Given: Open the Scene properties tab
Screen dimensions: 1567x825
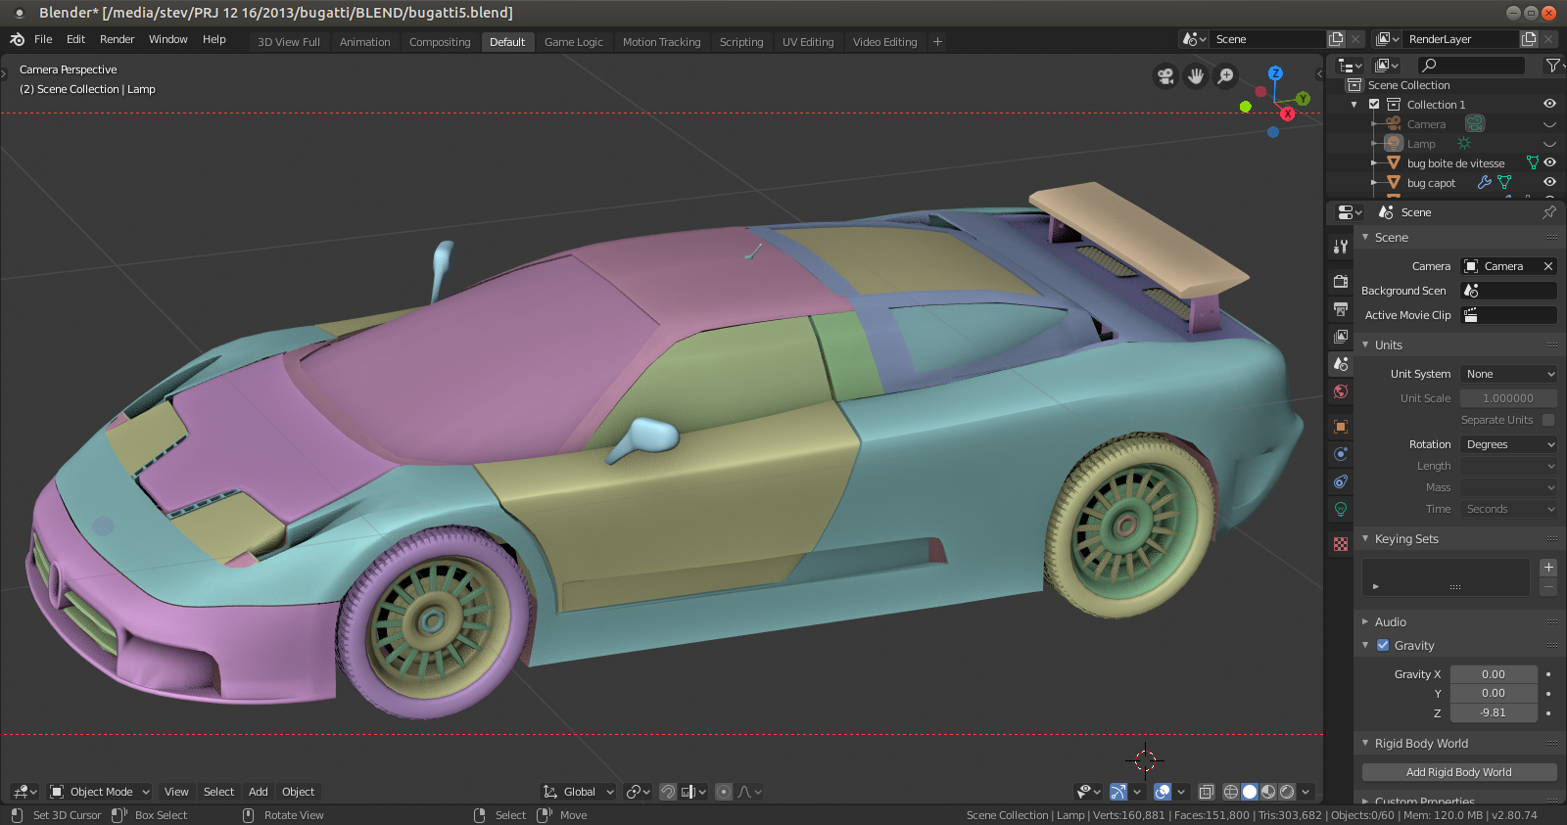Looking at the screenshot, I should coord(1341,364).
